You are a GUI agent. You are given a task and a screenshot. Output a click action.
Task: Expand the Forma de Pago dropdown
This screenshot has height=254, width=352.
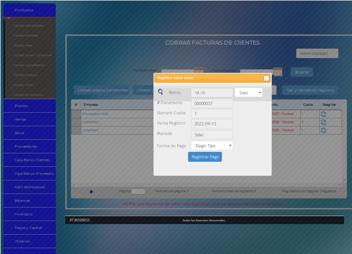212,146
